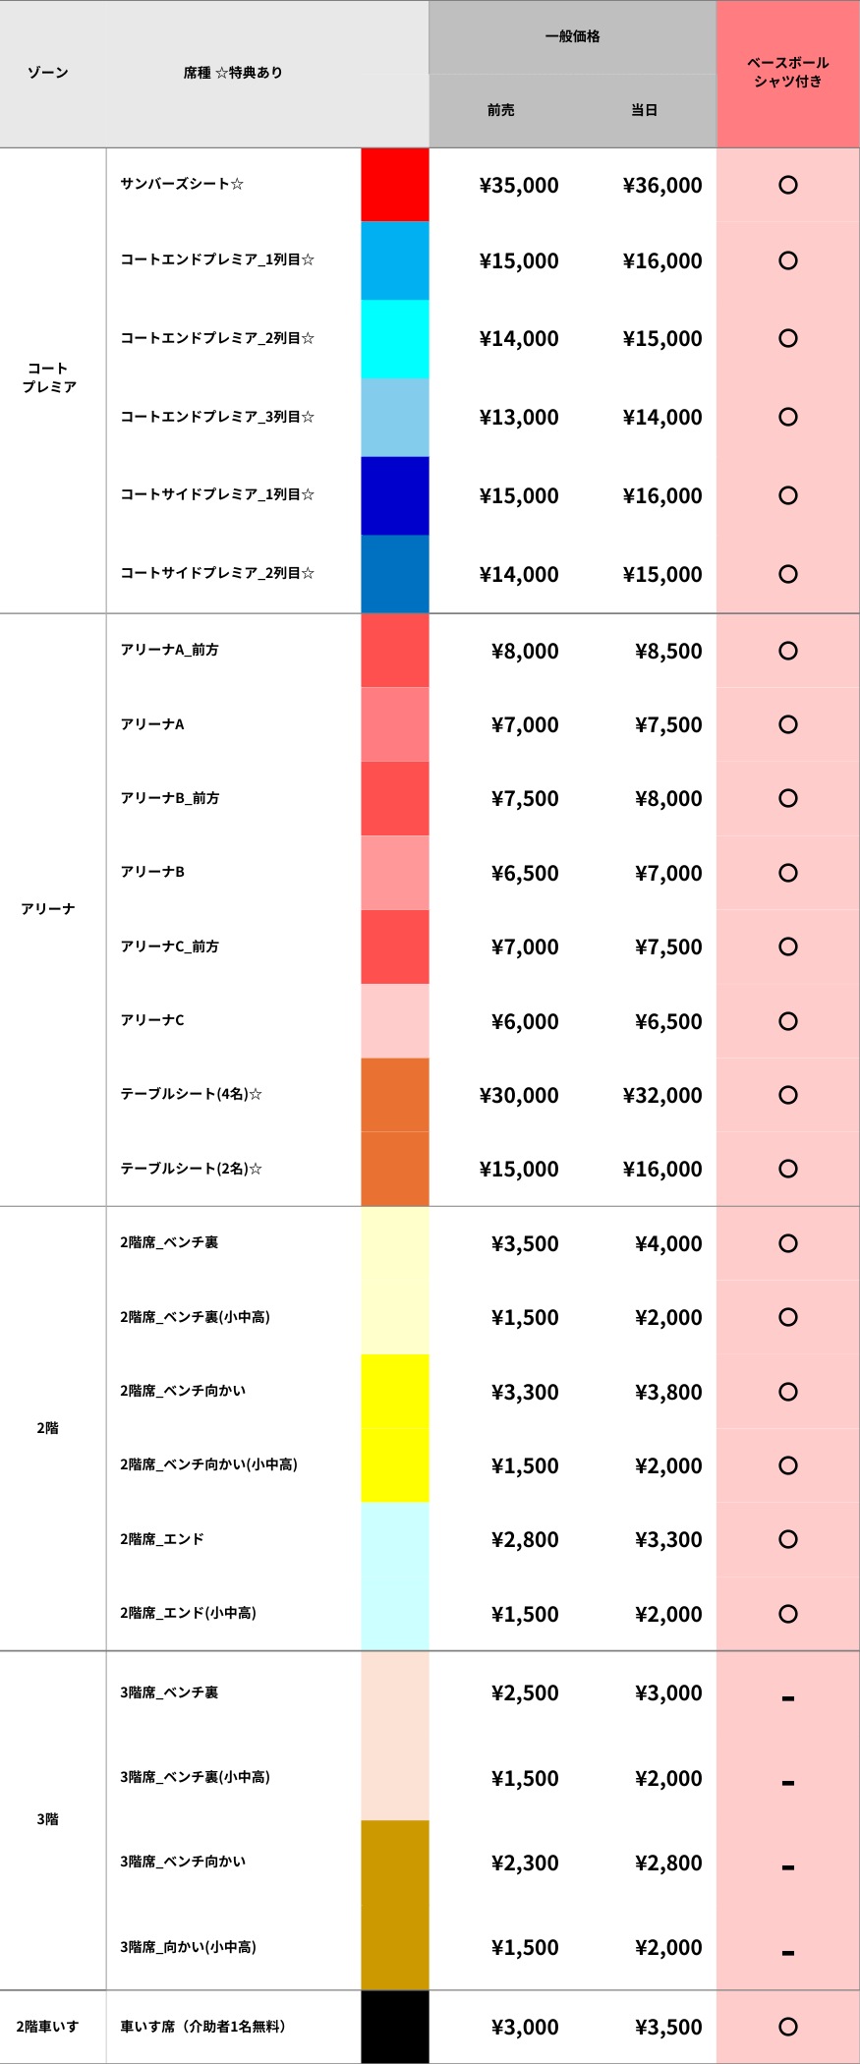Click the dash mark for 3階席_ベンチ裏 row
860x2064 pixels.
coord(787,1697)
